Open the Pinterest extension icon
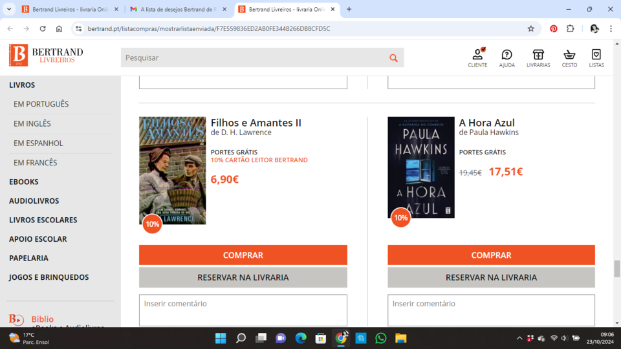The width and height of the screenshot is (621, 349). click(554, 28)
